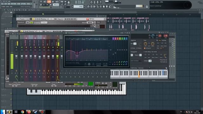Open the EDIT menu

click(x=6, y=4)
